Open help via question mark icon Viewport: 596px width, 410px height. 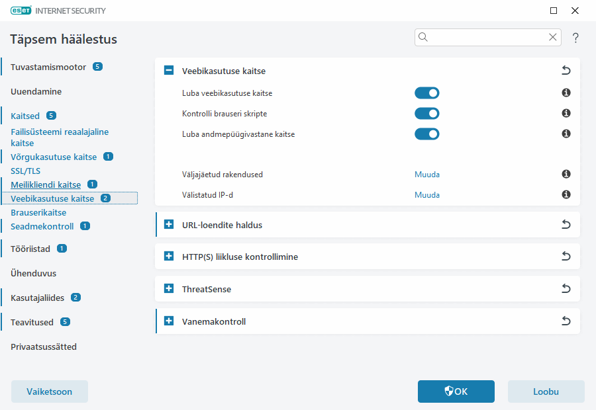(575, 38)
